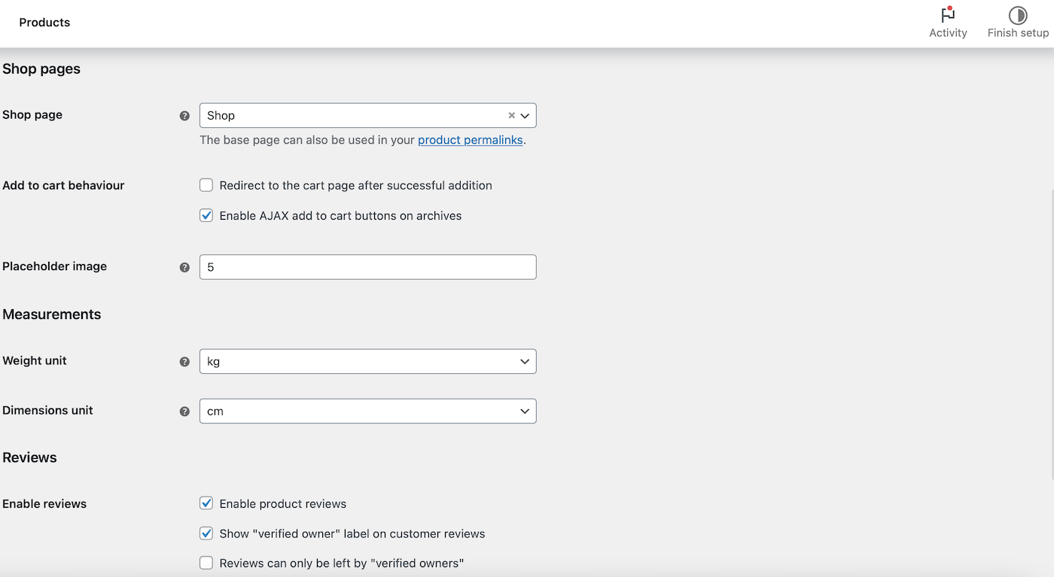Uncheck Enable product reviews
The height and width of the screenshot is (577, 1054).
pos(206,503)
